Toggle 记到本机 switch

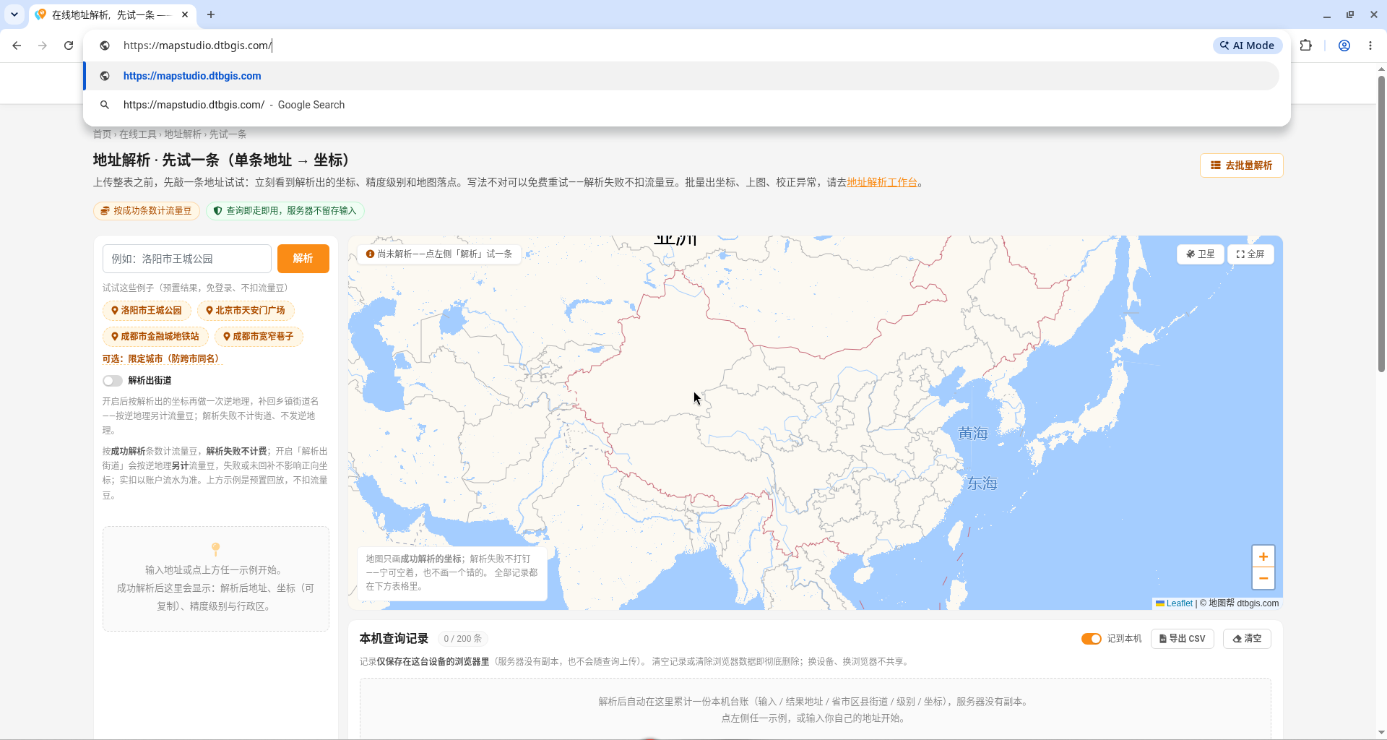tap(1091, 639)
